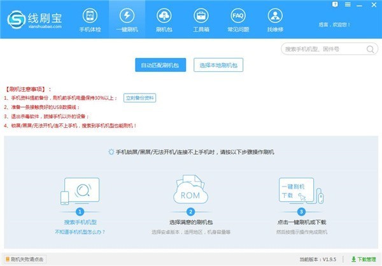
Task: Click step 1 搜索手机机型 illustration
Action: click(x=80, y=190)
